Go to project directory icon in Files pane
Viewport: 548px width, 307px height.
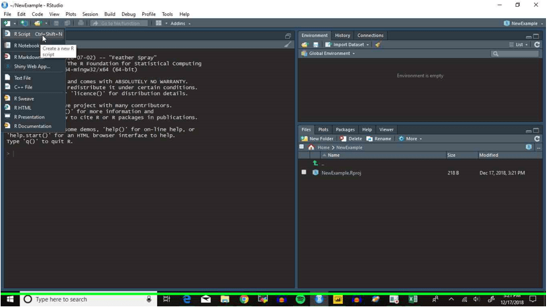pos(529,147)
